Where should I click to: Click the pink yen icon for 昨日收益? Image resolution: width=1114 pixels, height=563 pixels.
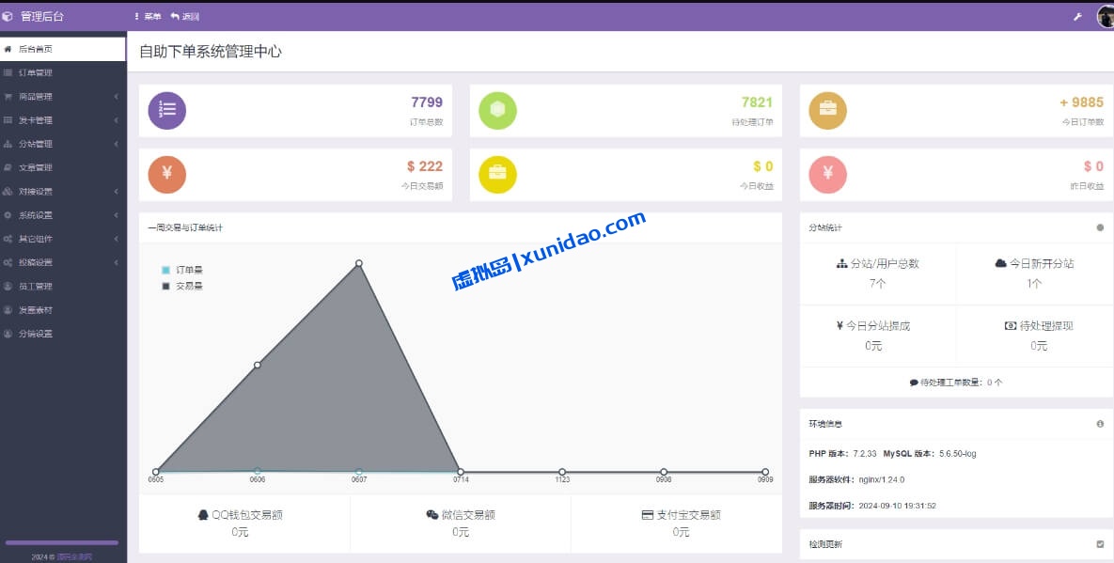828,174
